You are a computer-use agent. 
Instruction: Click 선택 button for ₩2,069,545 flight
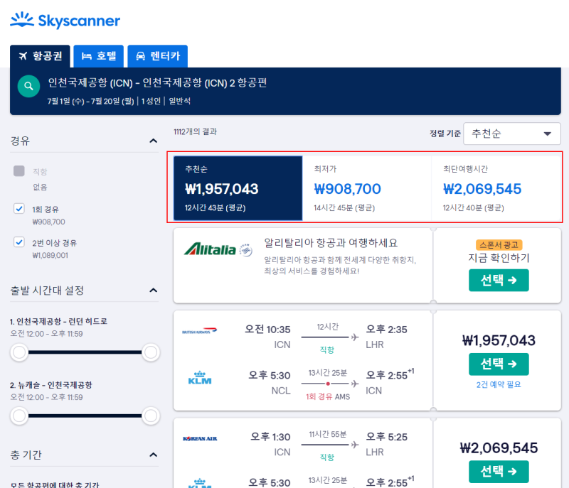499,472
